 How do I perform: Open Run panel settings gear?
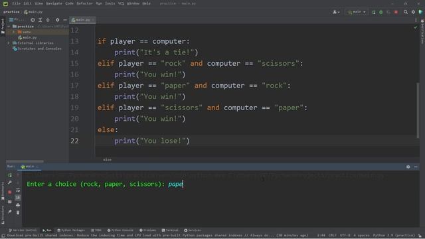click(x=408, y=167)
